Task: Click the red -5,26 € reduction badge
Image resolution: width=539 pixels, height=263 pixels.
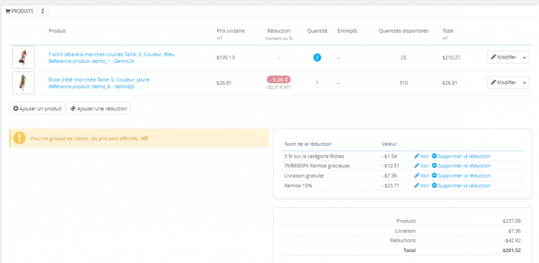Action: [x=279, y=80]
